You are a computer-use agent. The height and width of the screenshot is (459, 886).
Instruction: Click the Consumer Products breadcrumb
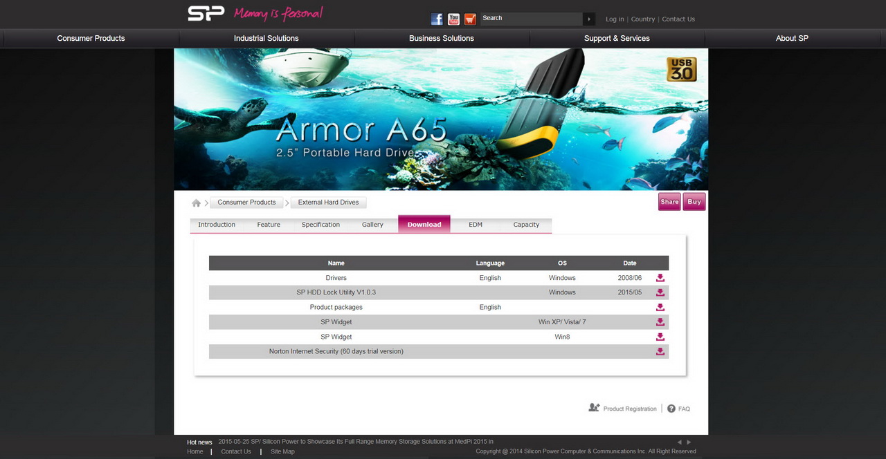click(x=246, y=203)
